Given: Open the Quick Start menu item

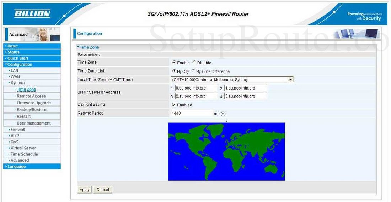Looking at the screenshot, I should pos(18,58).
